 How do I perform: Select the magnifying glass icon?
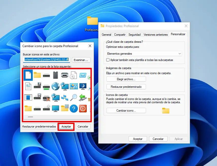[x=74, y=97]
